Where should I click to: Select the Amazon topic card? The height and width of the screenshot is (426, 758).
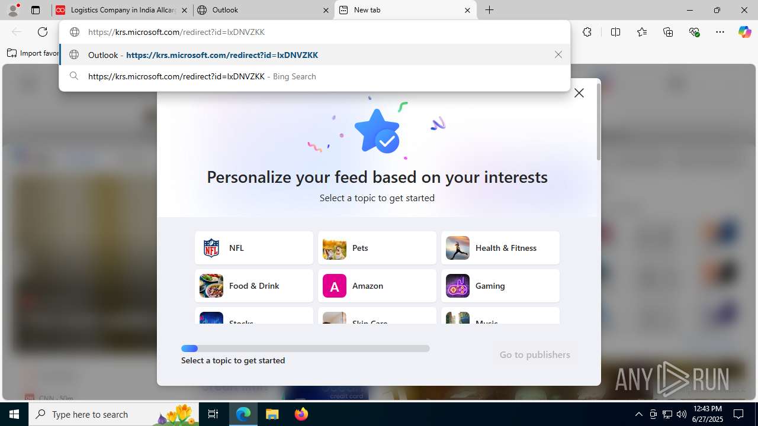[377, 286]
